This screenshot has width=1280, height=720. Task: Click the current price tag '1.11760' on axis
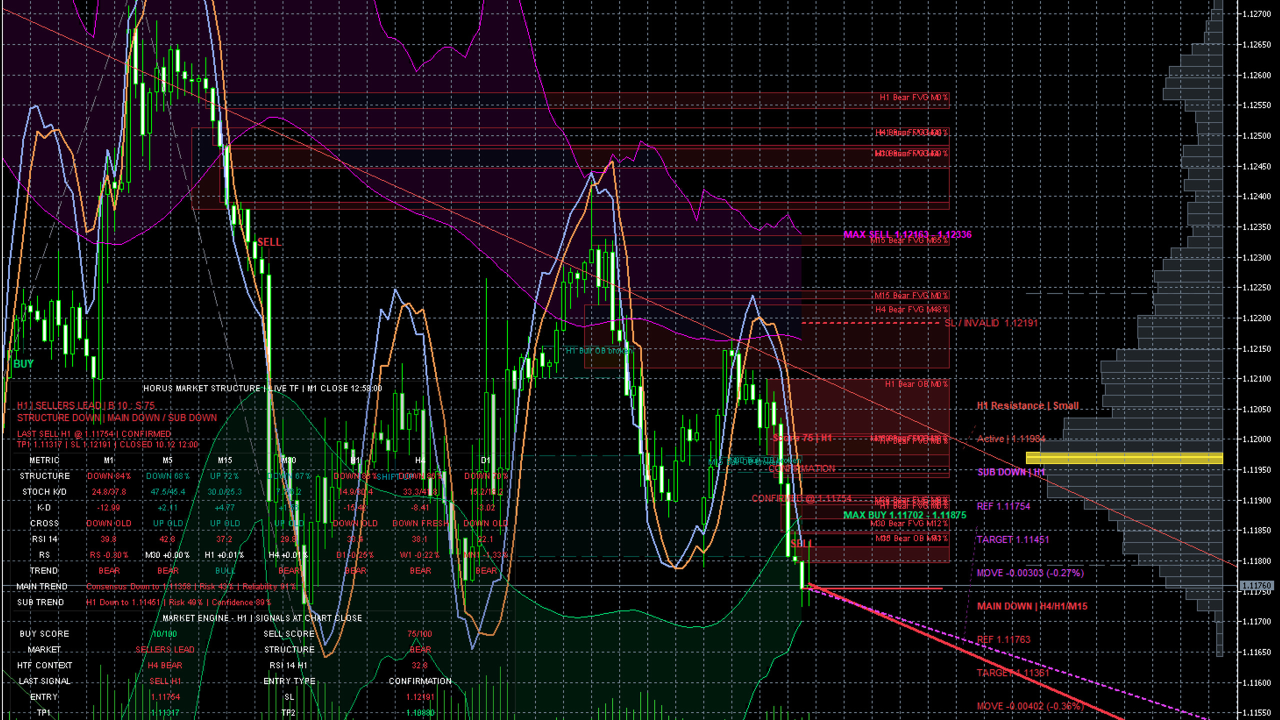(1256, 585)
